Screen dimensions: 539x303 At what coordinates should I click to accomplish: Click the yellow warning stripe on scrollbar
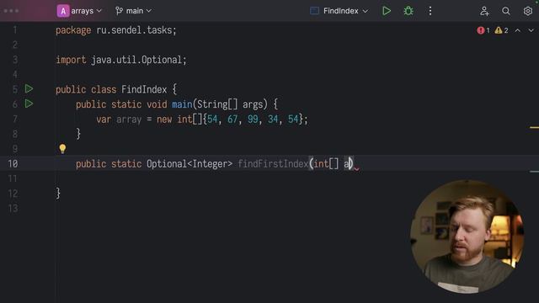point(534,127)
